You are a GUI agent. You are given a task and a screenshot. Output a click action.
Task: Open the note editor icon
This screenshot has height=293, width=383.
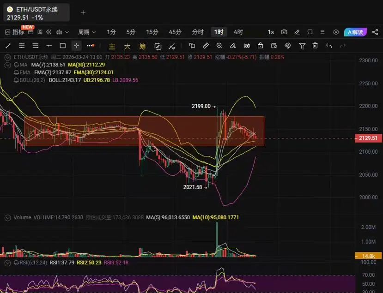274,46
